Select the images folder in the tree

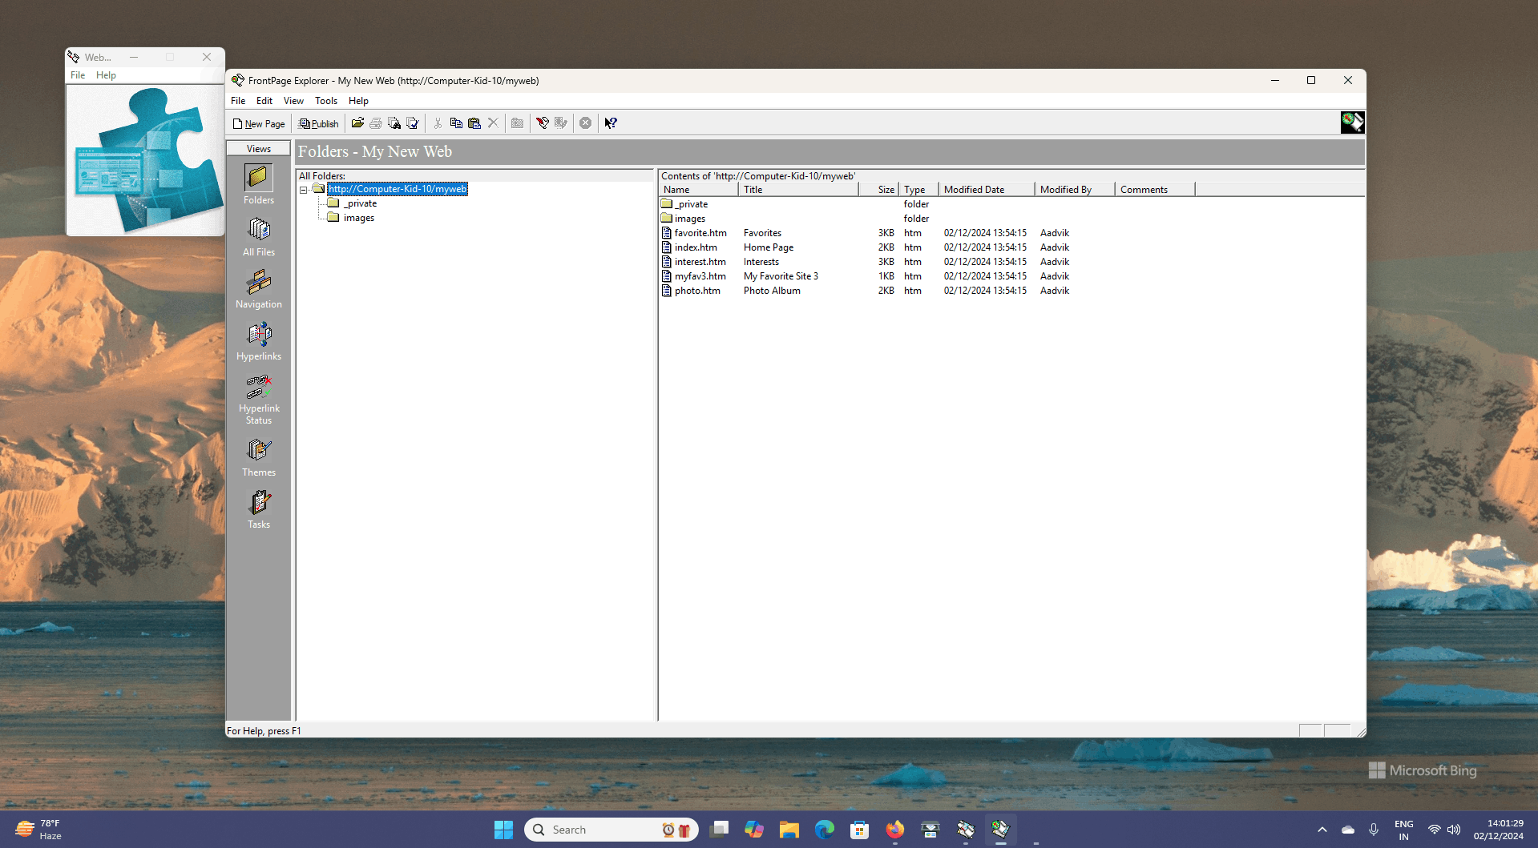pyautogui.click(x=359, y=218)
